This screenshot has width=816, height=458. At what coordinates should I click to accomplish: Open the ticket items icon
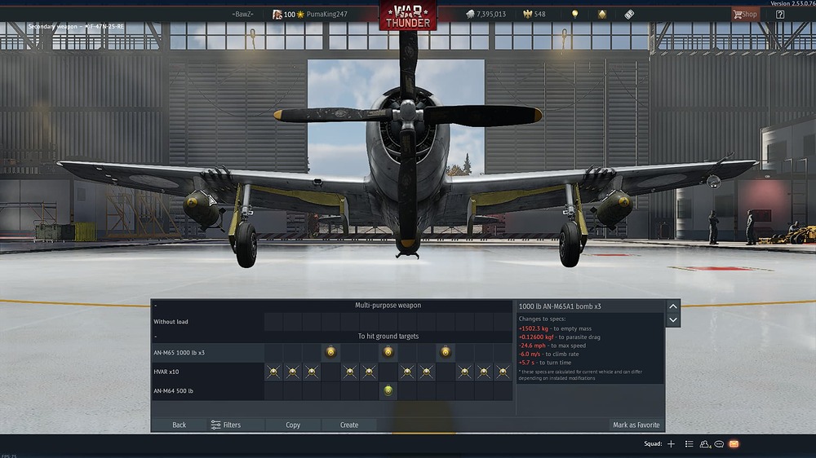[629, 14]
